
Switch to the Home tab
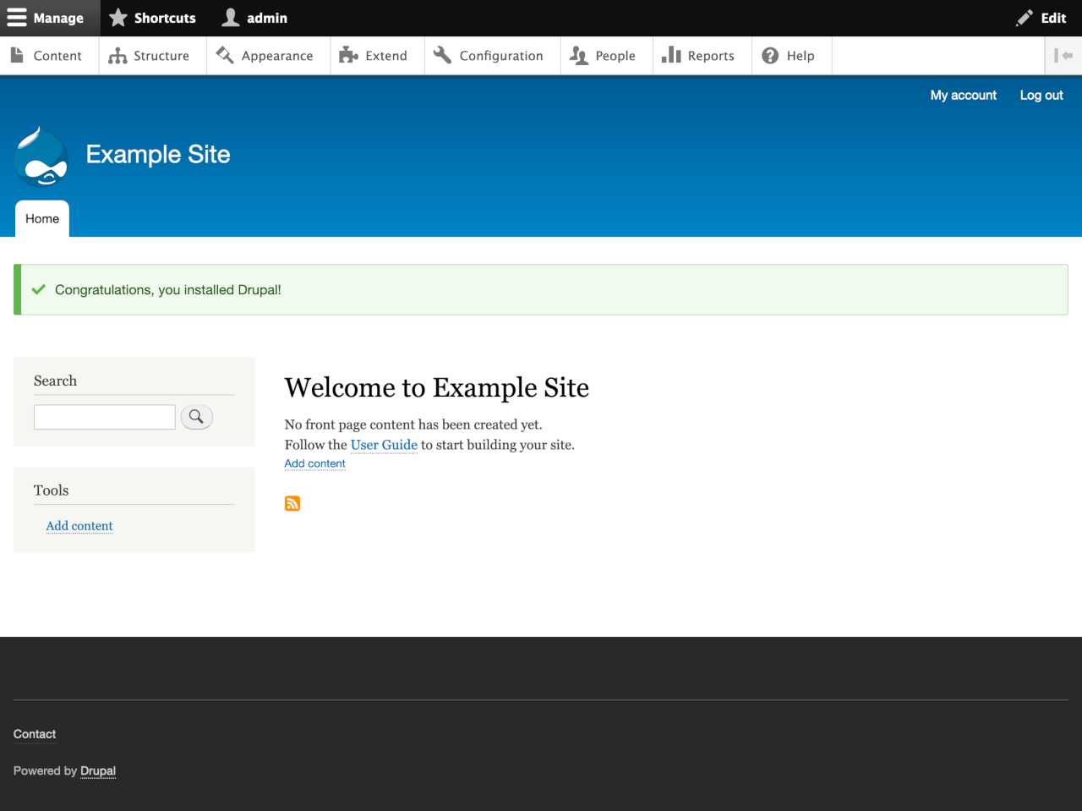(x=41, y=218)
